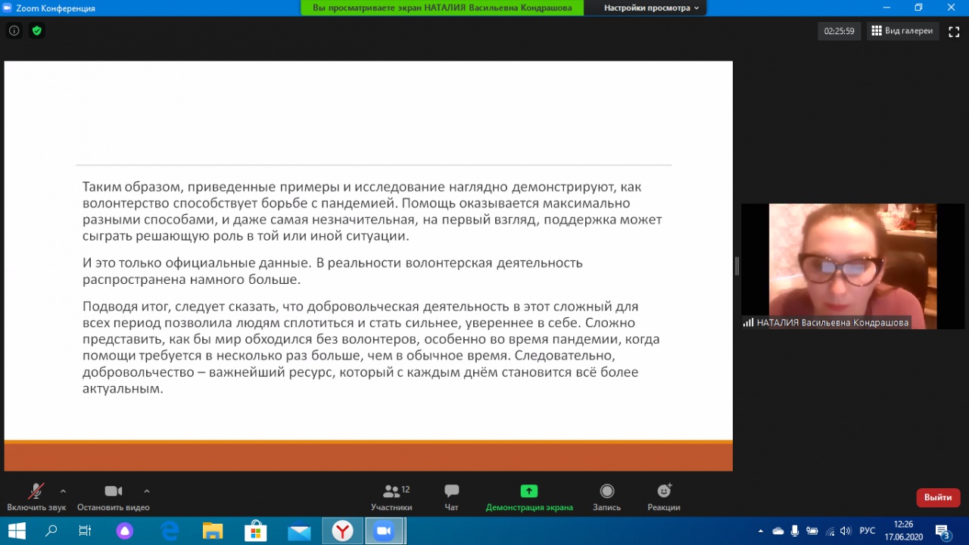The image size is (969, 545).
Task: Open the Chat panel
Action: tap(451, 497)
